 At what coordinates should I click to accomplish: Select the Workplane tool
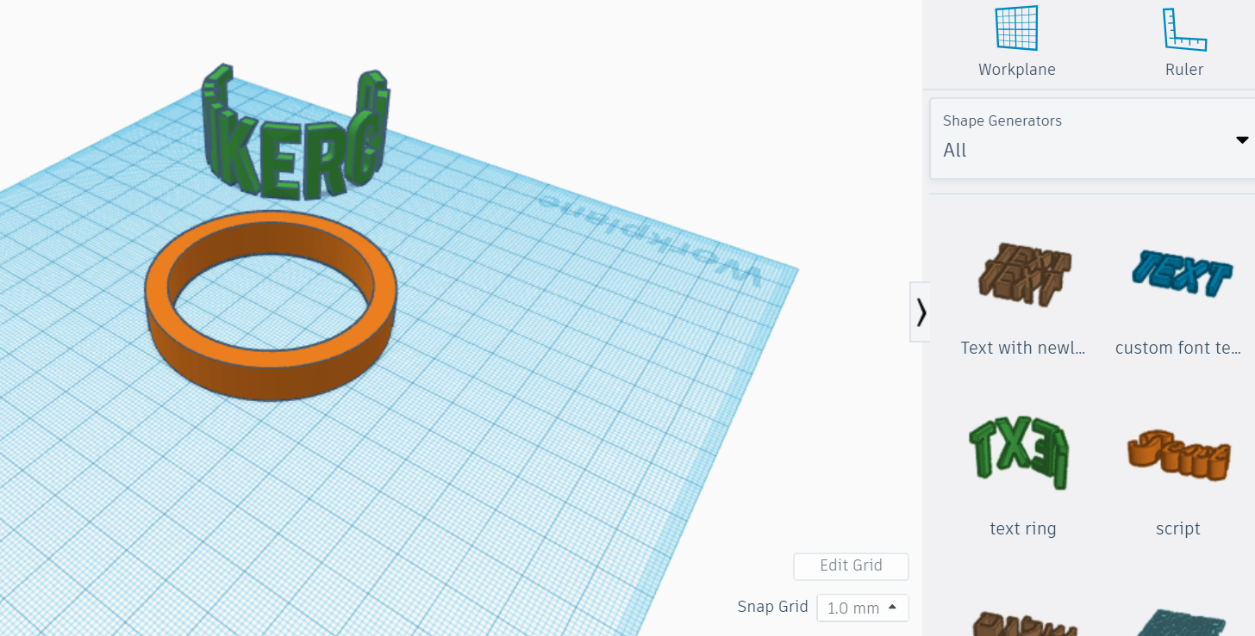click(1015, 28)
